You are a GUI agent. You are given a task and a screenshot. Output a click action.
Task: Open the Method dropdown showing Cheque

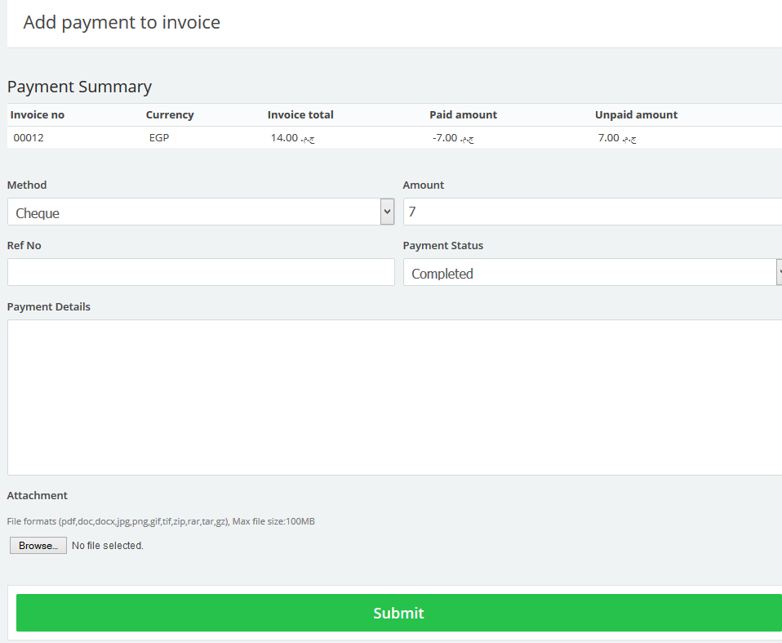click(x=194, y=212)
